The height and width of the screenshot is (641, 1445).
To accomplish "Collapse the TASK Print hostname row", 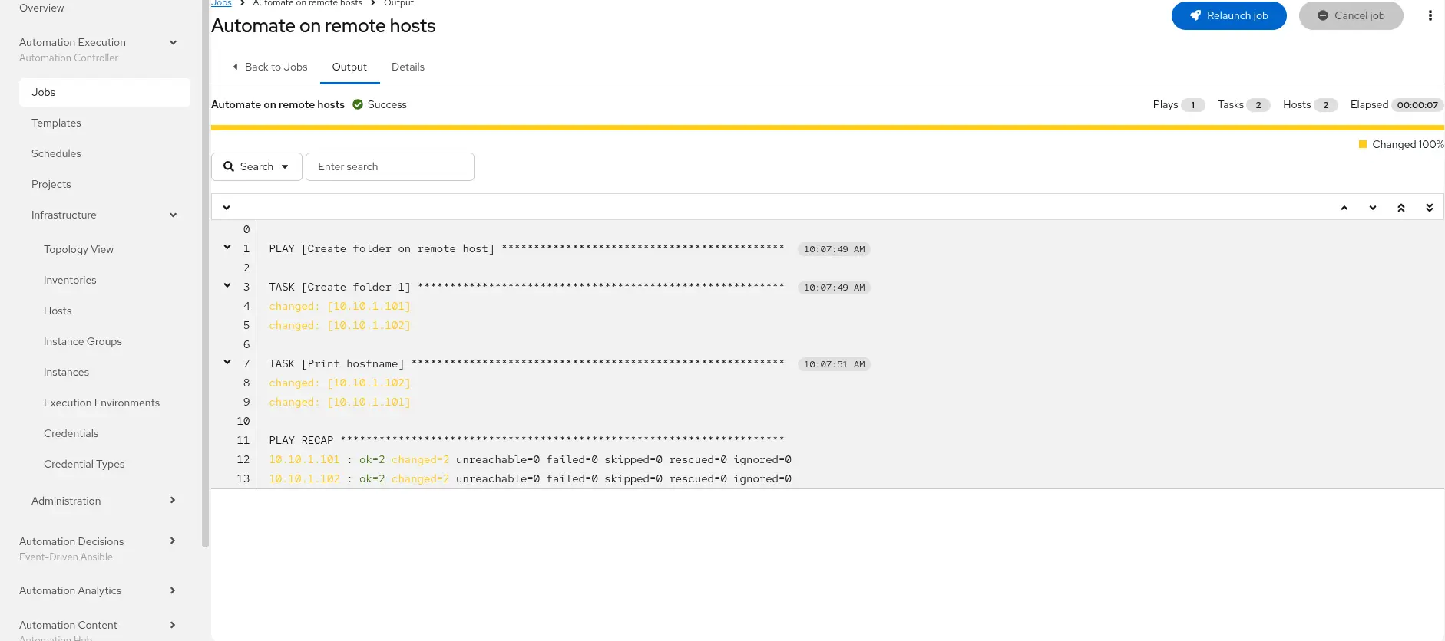I will (227, 362).
